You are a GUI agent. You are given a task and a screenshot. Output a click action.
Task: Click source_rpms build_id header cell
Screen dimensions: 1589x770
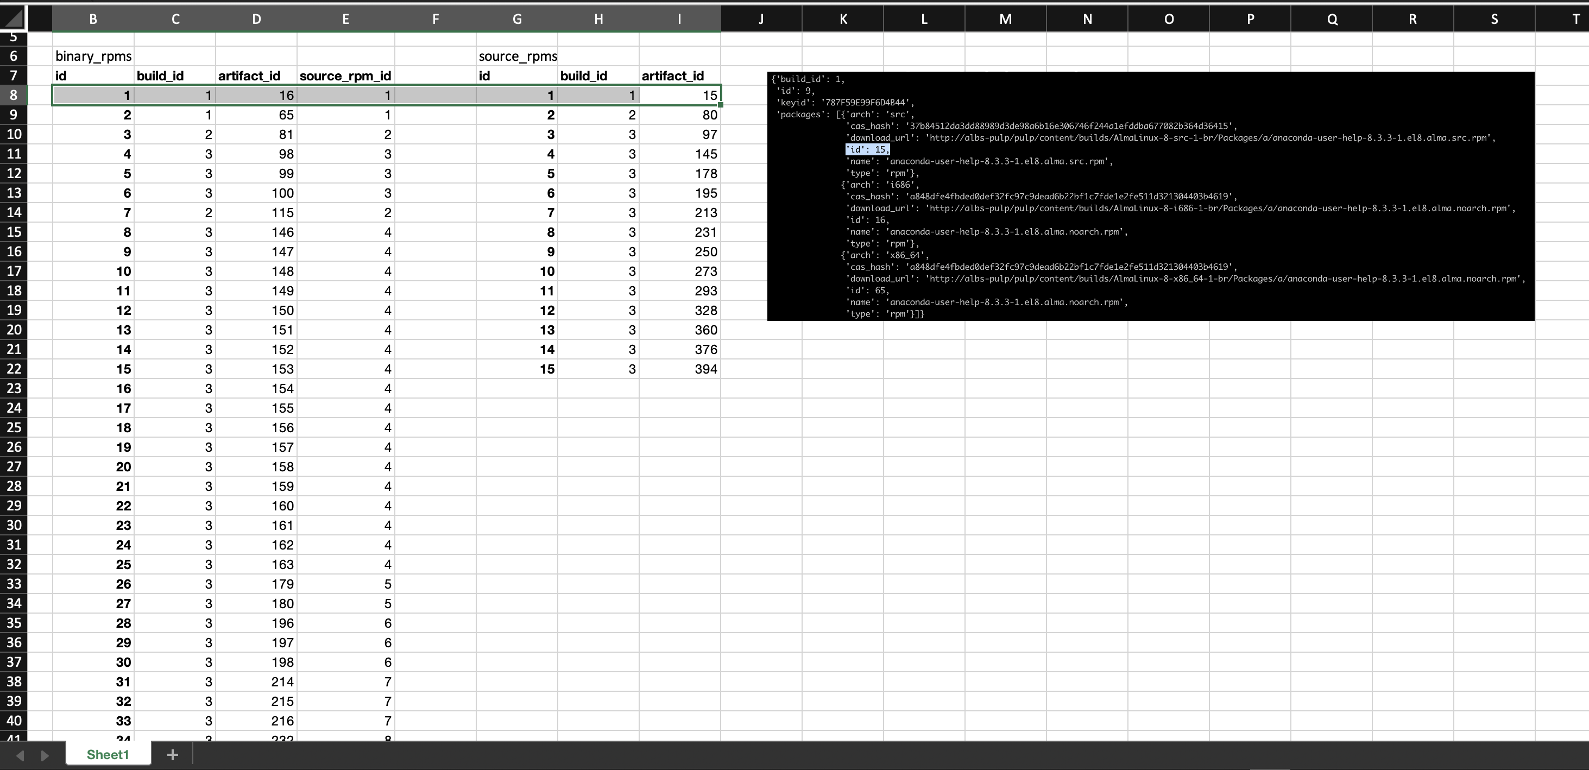pyautogui.click(x=598, y=76)
